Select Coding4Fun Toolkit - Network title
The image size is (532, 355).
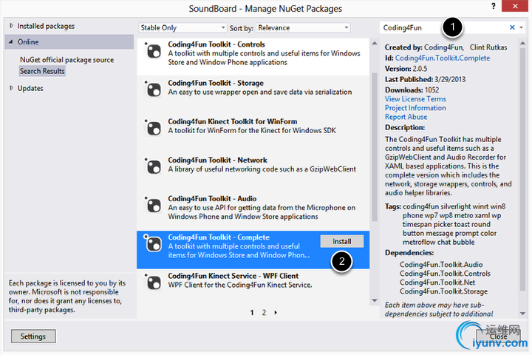pos(217,160)
